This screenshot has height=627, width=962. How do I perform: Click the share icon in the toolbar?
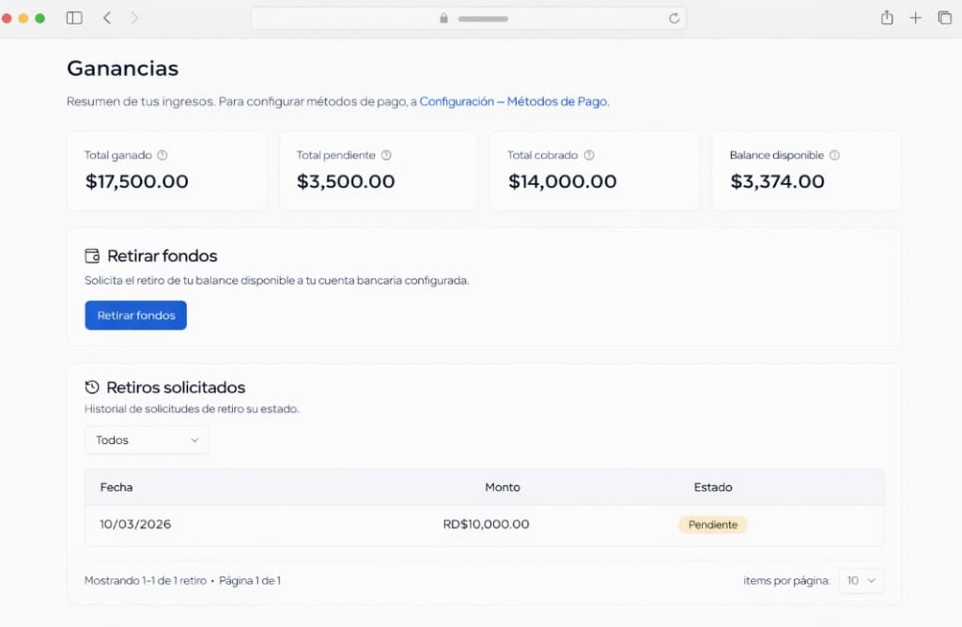coord(886,17)
